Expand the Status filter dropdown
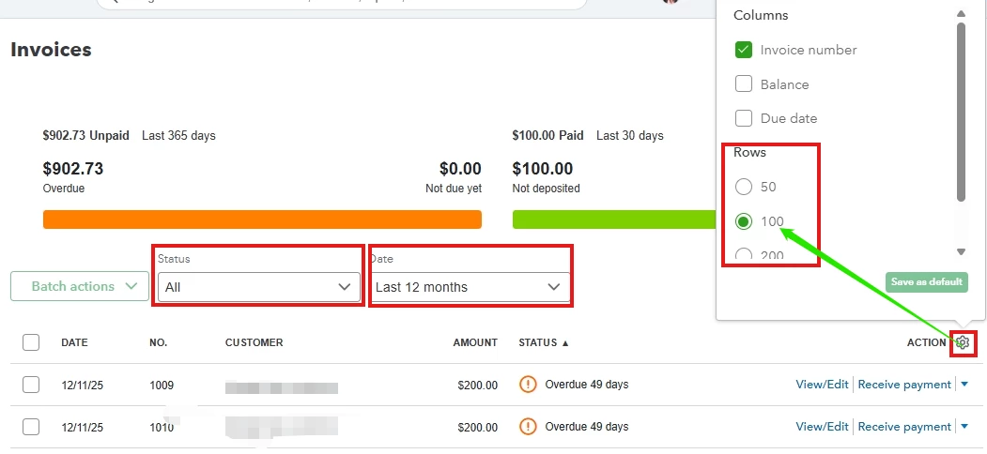This screenshot has height=454, width=987. click(258, 287)
